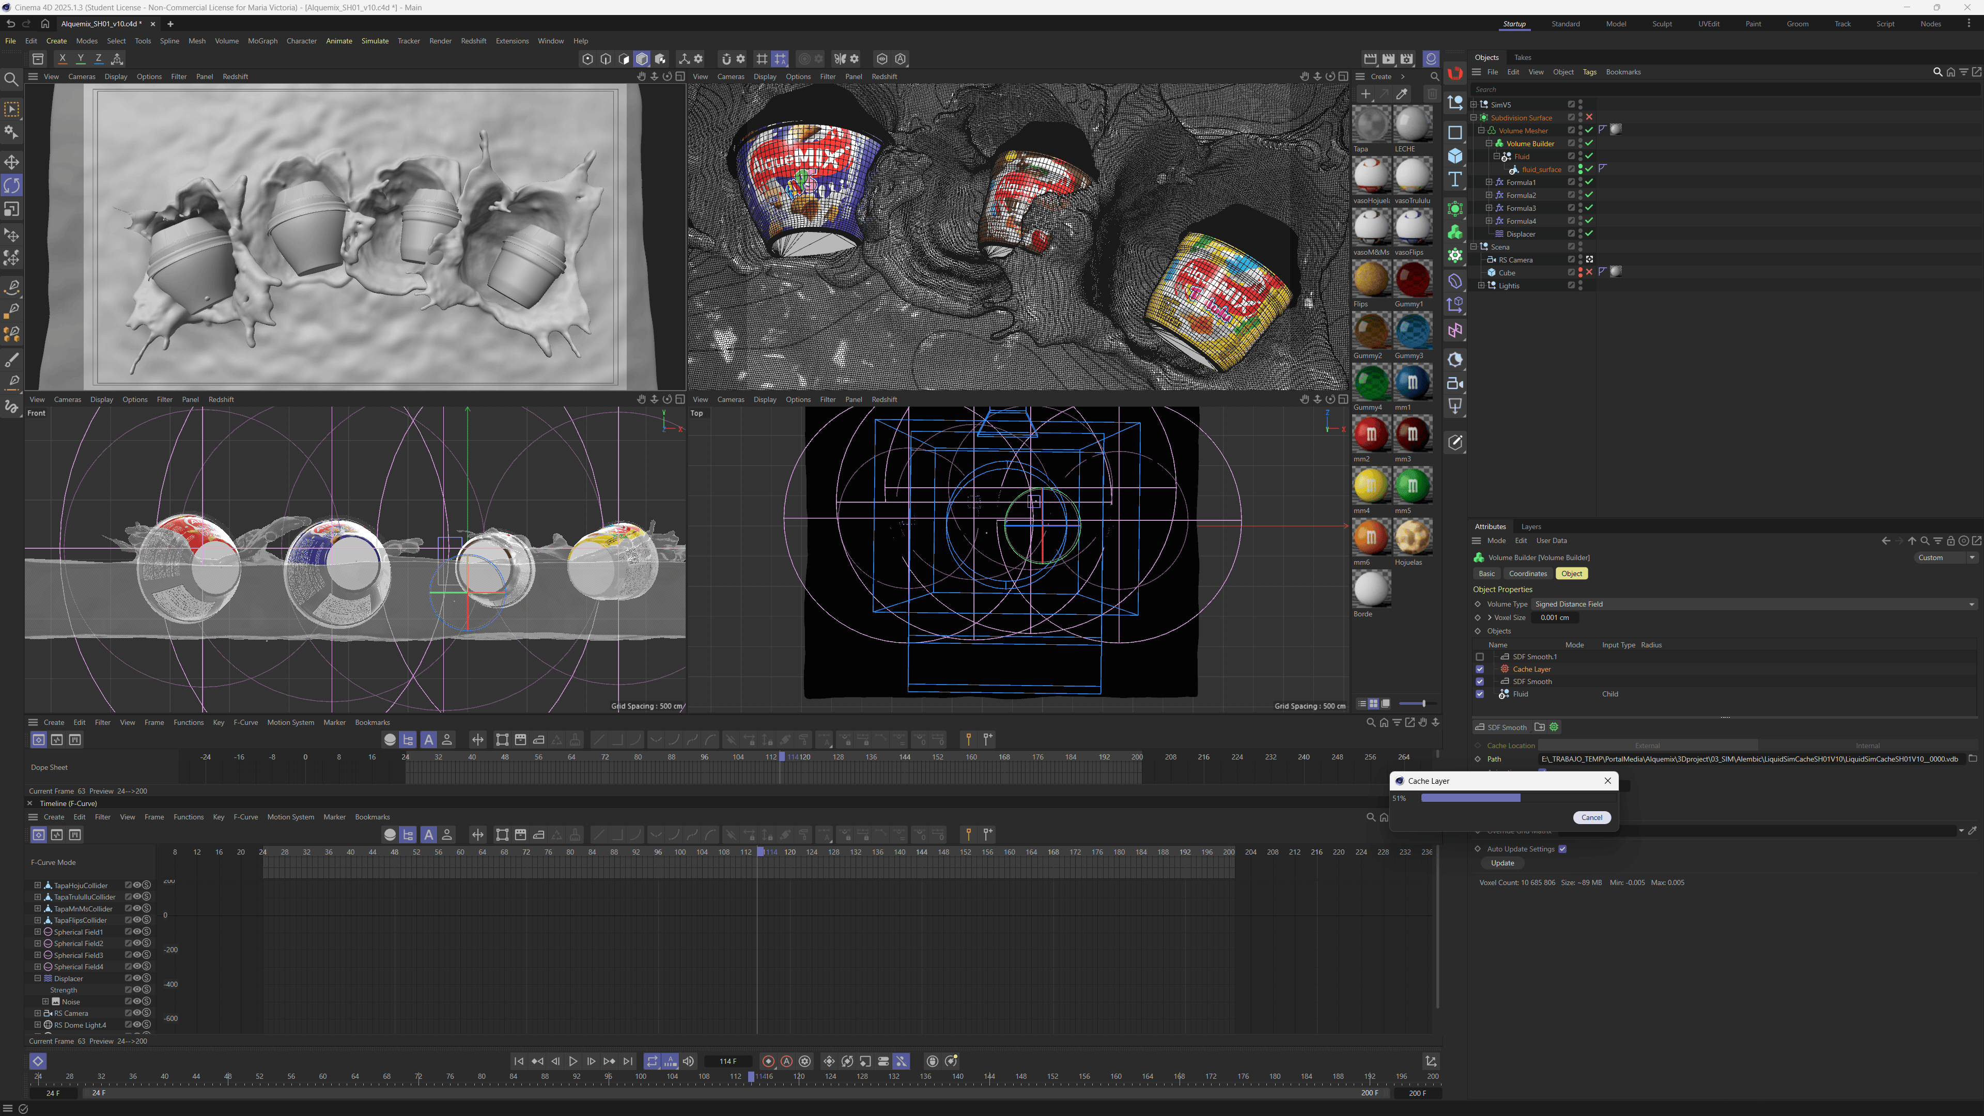1984x1116 pixels.
Task: Cancel the Cache Layer progress dialog
Action: click(1591, 818)
